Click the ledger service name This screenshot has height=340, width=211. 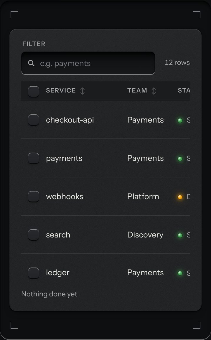click(x=58, y=273)
